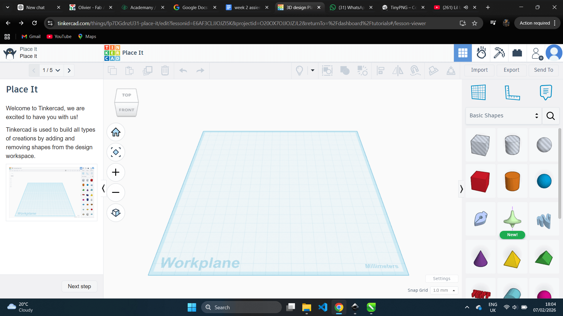Select the Ruler tool
Image resolution: width=563 pixels, height=316 pixels.
pos(512,92)
